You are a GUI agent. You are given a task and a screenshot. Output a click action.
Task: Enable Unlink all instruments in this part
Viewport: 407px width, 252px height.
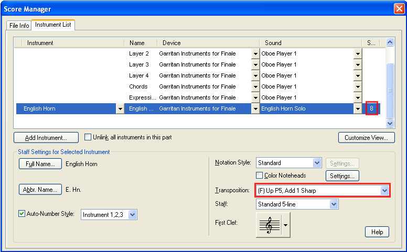88,138
